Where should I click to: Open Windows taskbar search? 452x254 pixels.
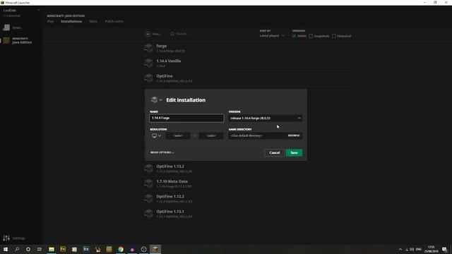pyautogui.click(x=17, y=249)
